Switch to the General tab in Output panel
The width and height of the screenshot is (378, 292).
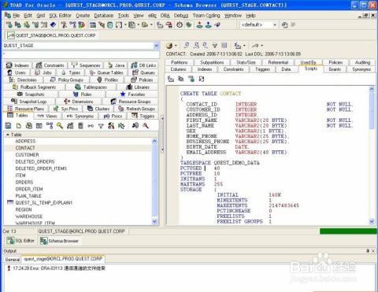[13, 259]
